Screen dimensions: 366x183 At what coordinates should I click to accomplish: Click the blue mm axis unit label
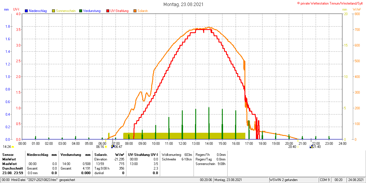click(6, 9)
